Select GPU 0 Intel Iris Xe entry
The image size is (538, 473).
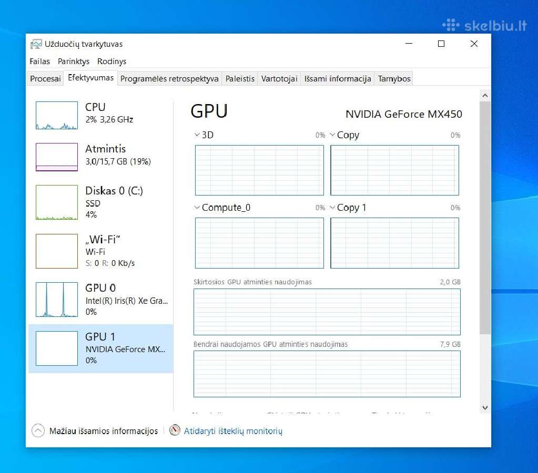101,300
